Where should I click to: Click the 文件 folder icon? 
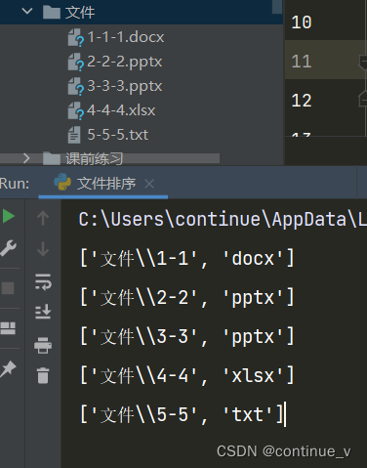click(x=52, y=13)
